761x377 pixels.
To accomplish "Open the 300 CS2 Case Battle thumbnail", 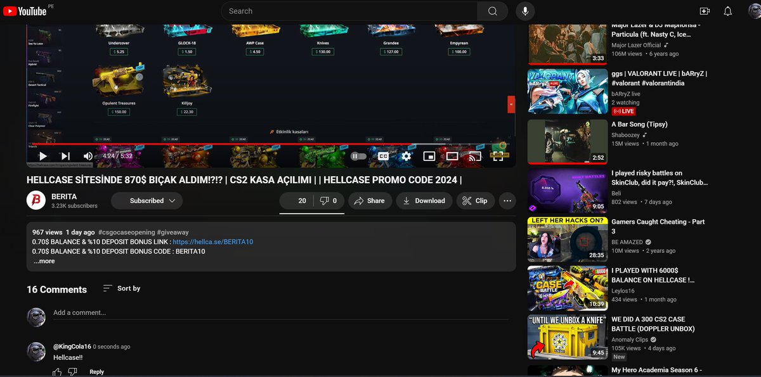I will (x=568, y=336).
